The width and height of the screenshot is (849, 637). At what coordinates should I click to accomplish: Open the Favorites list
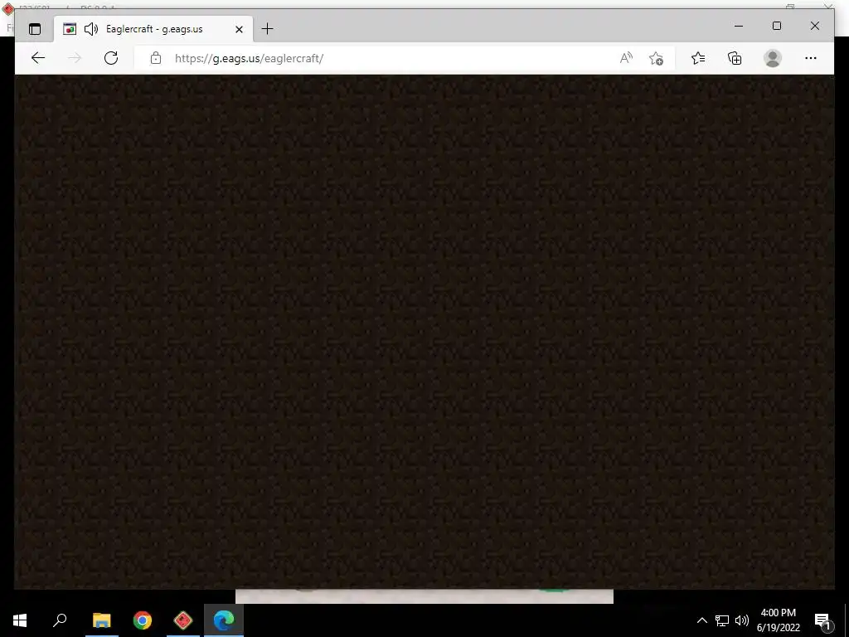click(x=698, y=58)
